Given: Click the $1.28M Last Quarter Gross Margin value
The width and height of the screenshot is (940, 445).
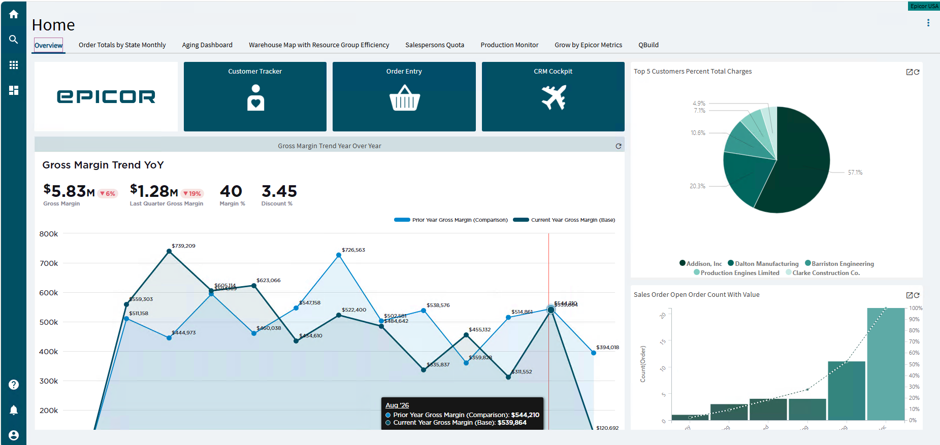Looking at the screenshot, I should click(154, 191).
